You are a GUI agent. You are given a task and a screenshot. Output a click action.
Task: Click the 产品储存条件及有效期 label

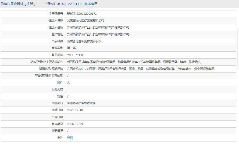[49, 75]
